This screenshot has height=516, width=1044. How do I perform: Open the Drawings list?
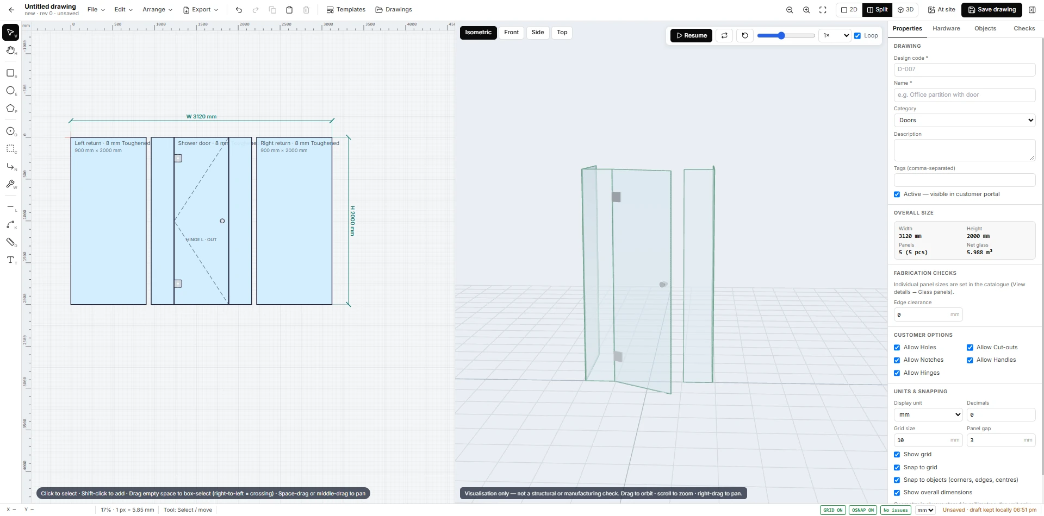pyautogui.click(x=394, y=10)
